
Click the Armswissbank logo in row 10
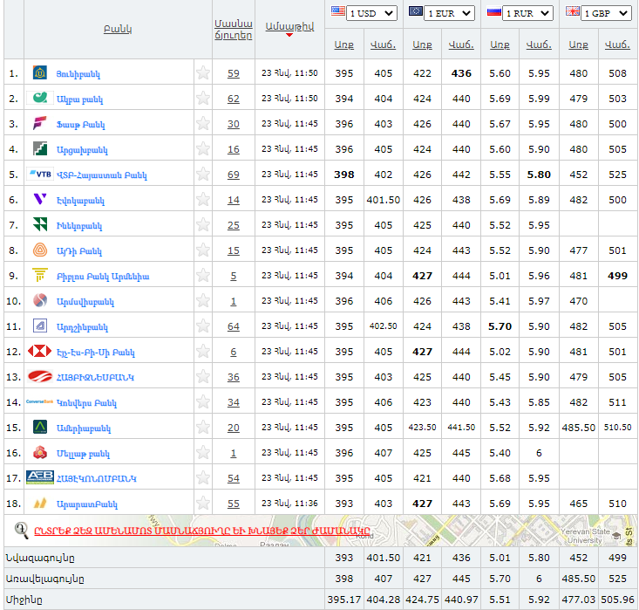tap(40, 301)
